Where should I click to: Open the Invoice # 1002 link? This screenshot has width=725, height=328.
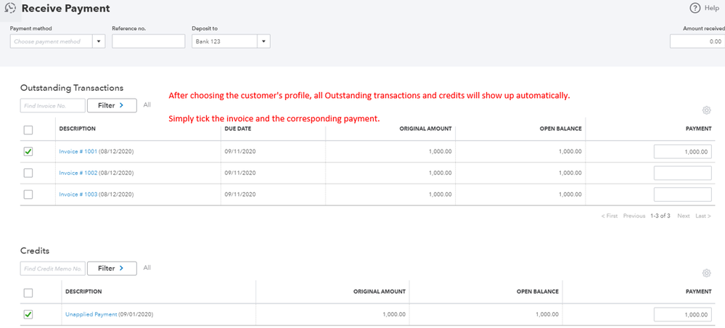[x=78, y=173]
